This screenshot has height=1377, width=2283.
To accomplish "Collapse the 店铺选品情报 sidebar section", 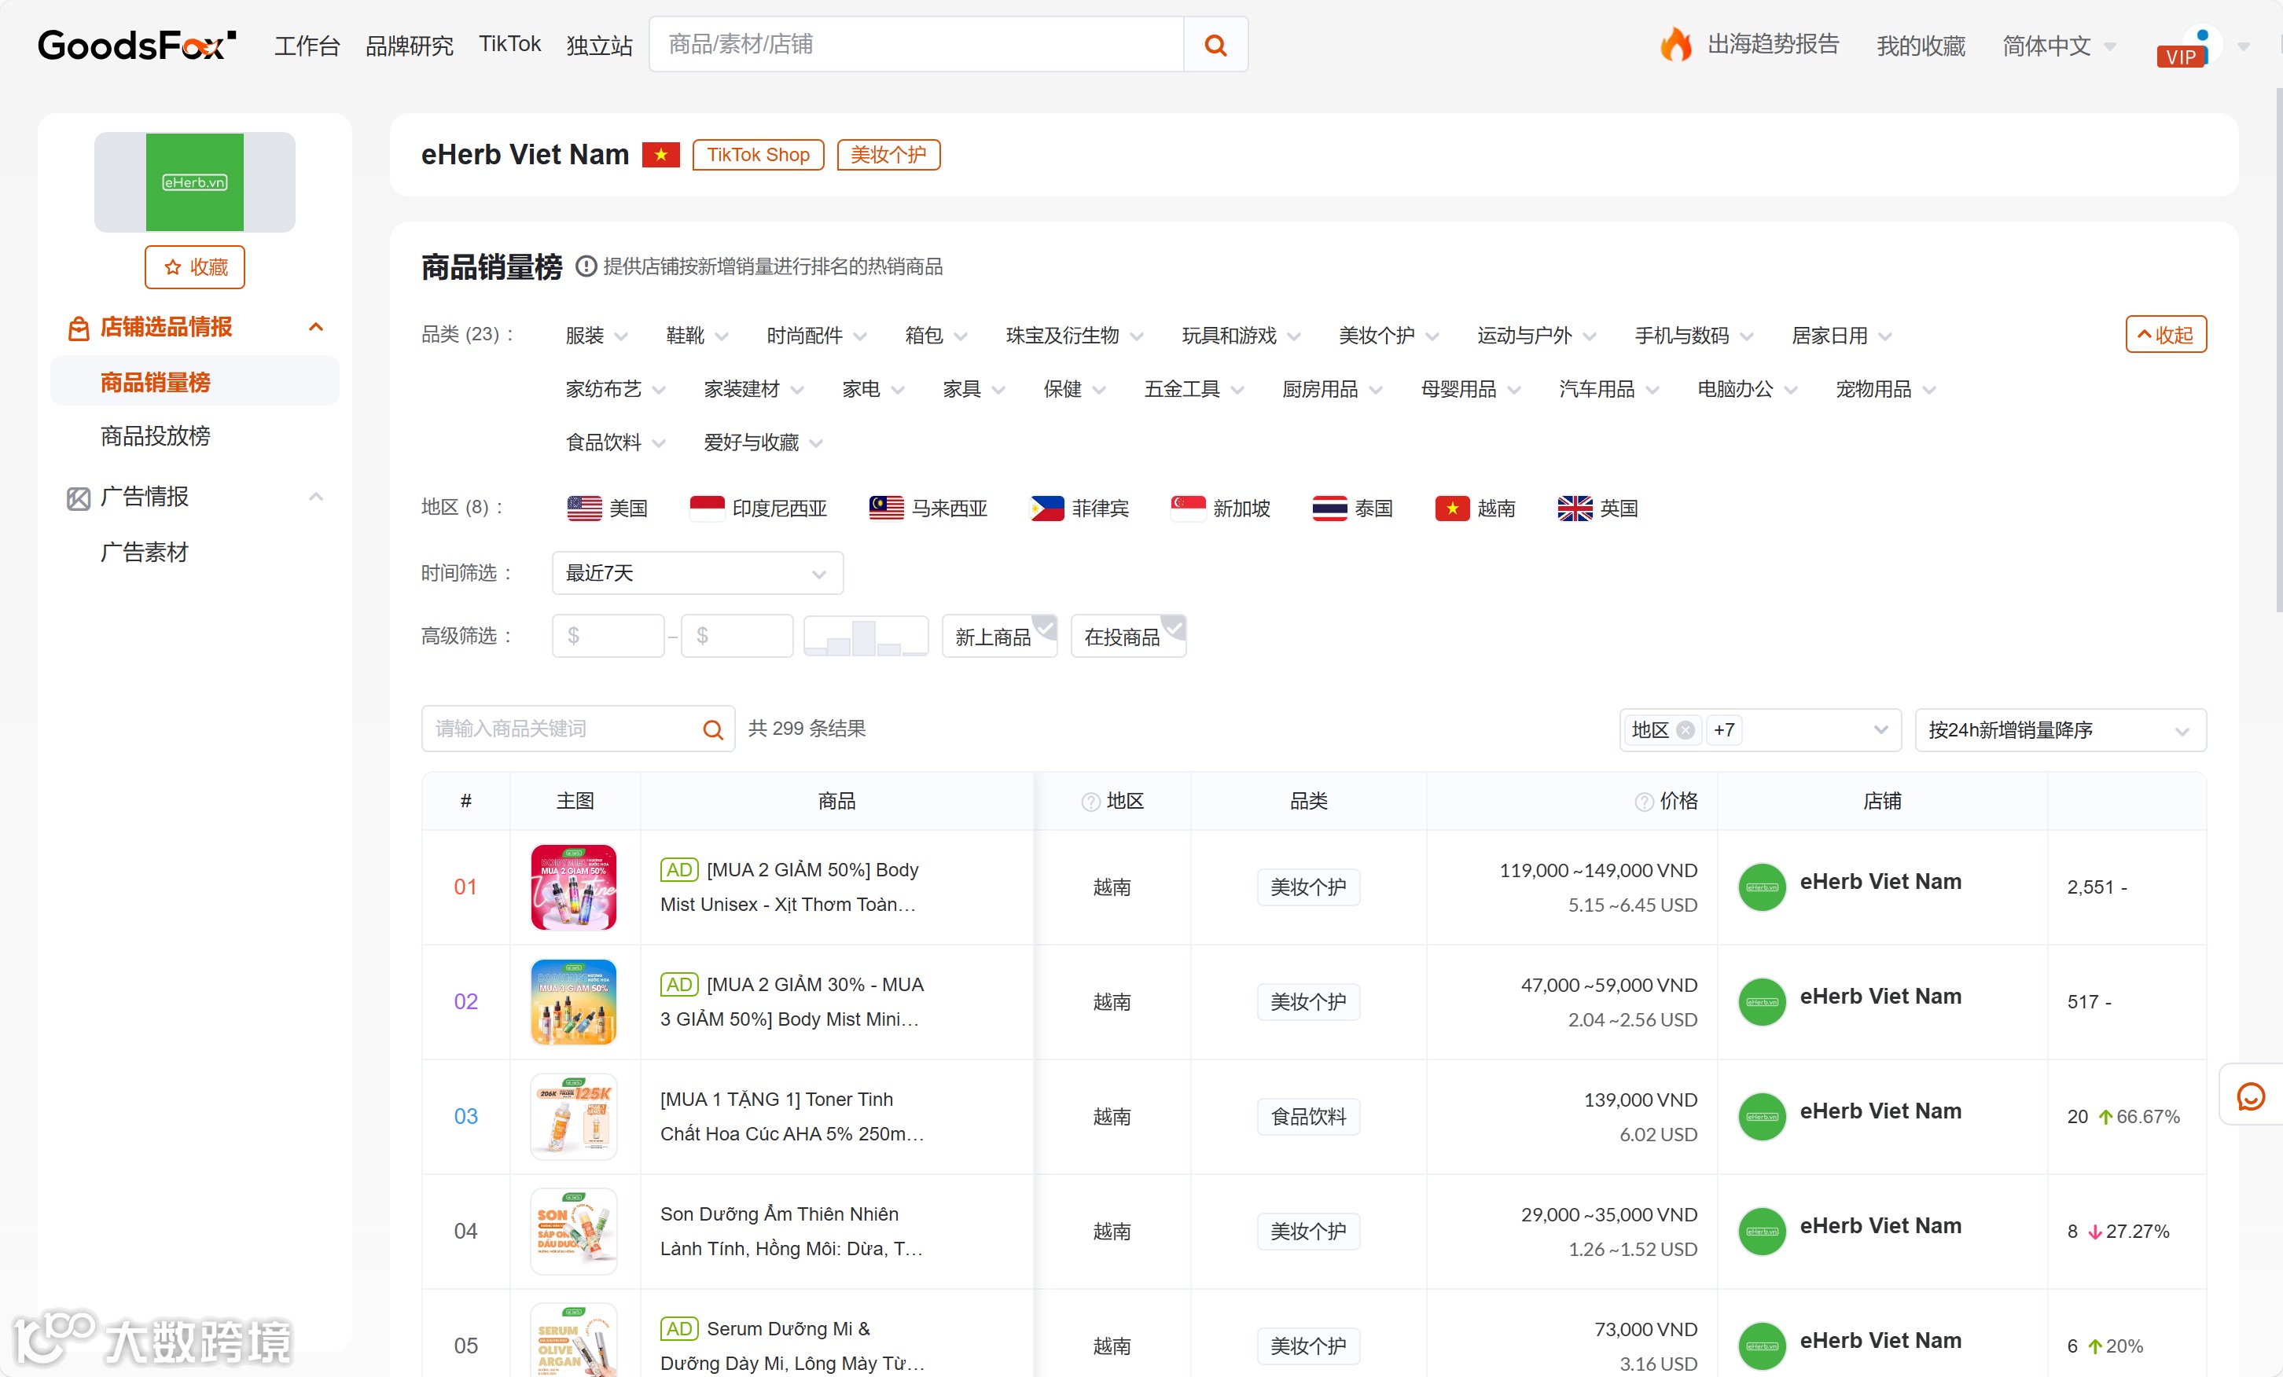I will pyautogui.click(x=315, y=327).
